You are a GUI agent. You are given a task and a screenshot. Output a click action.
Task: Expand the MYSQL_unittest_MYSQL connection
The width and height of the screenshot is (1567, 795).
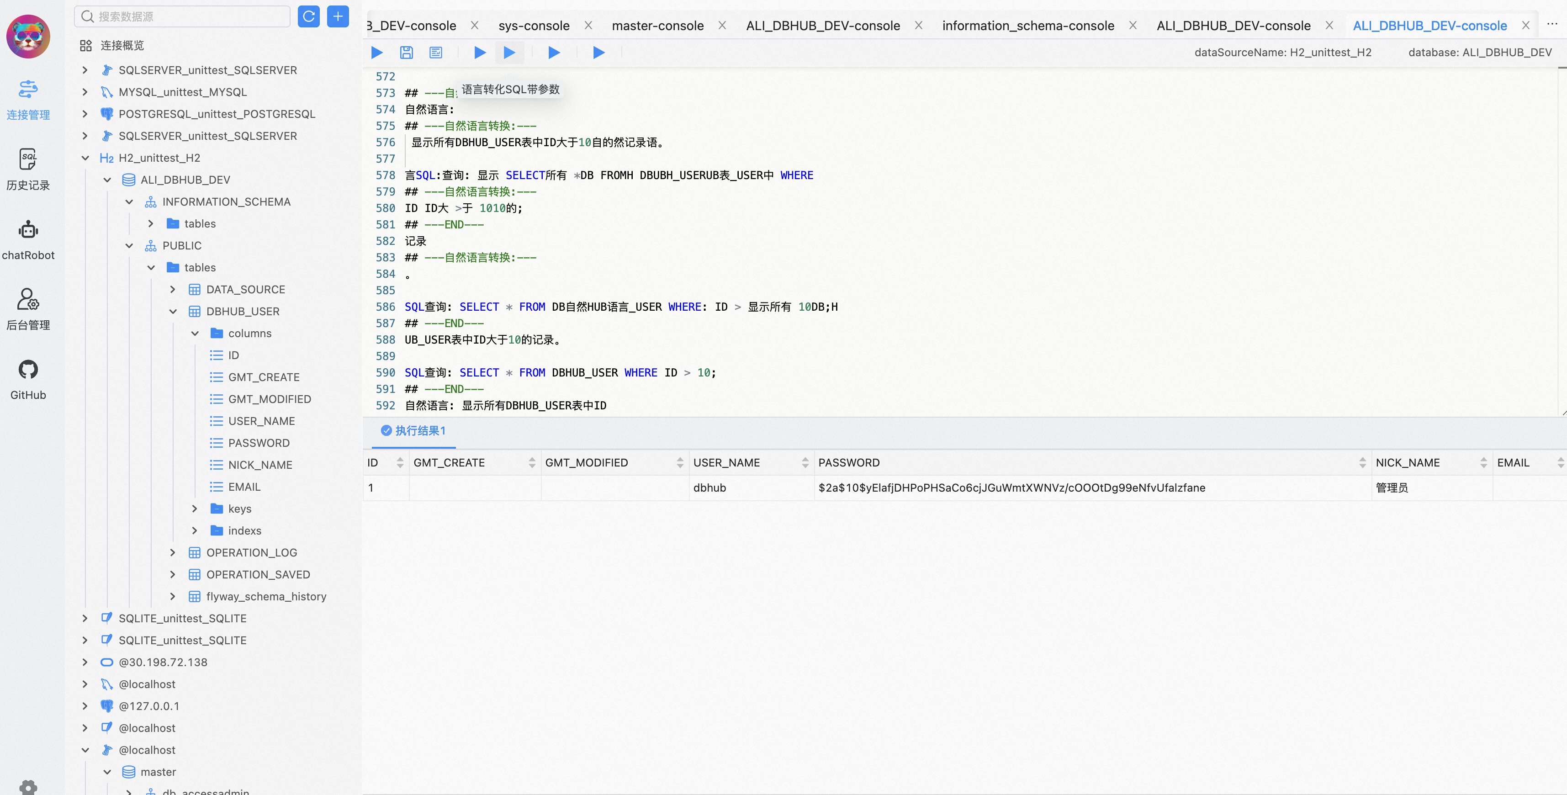[x=85, y=92]
